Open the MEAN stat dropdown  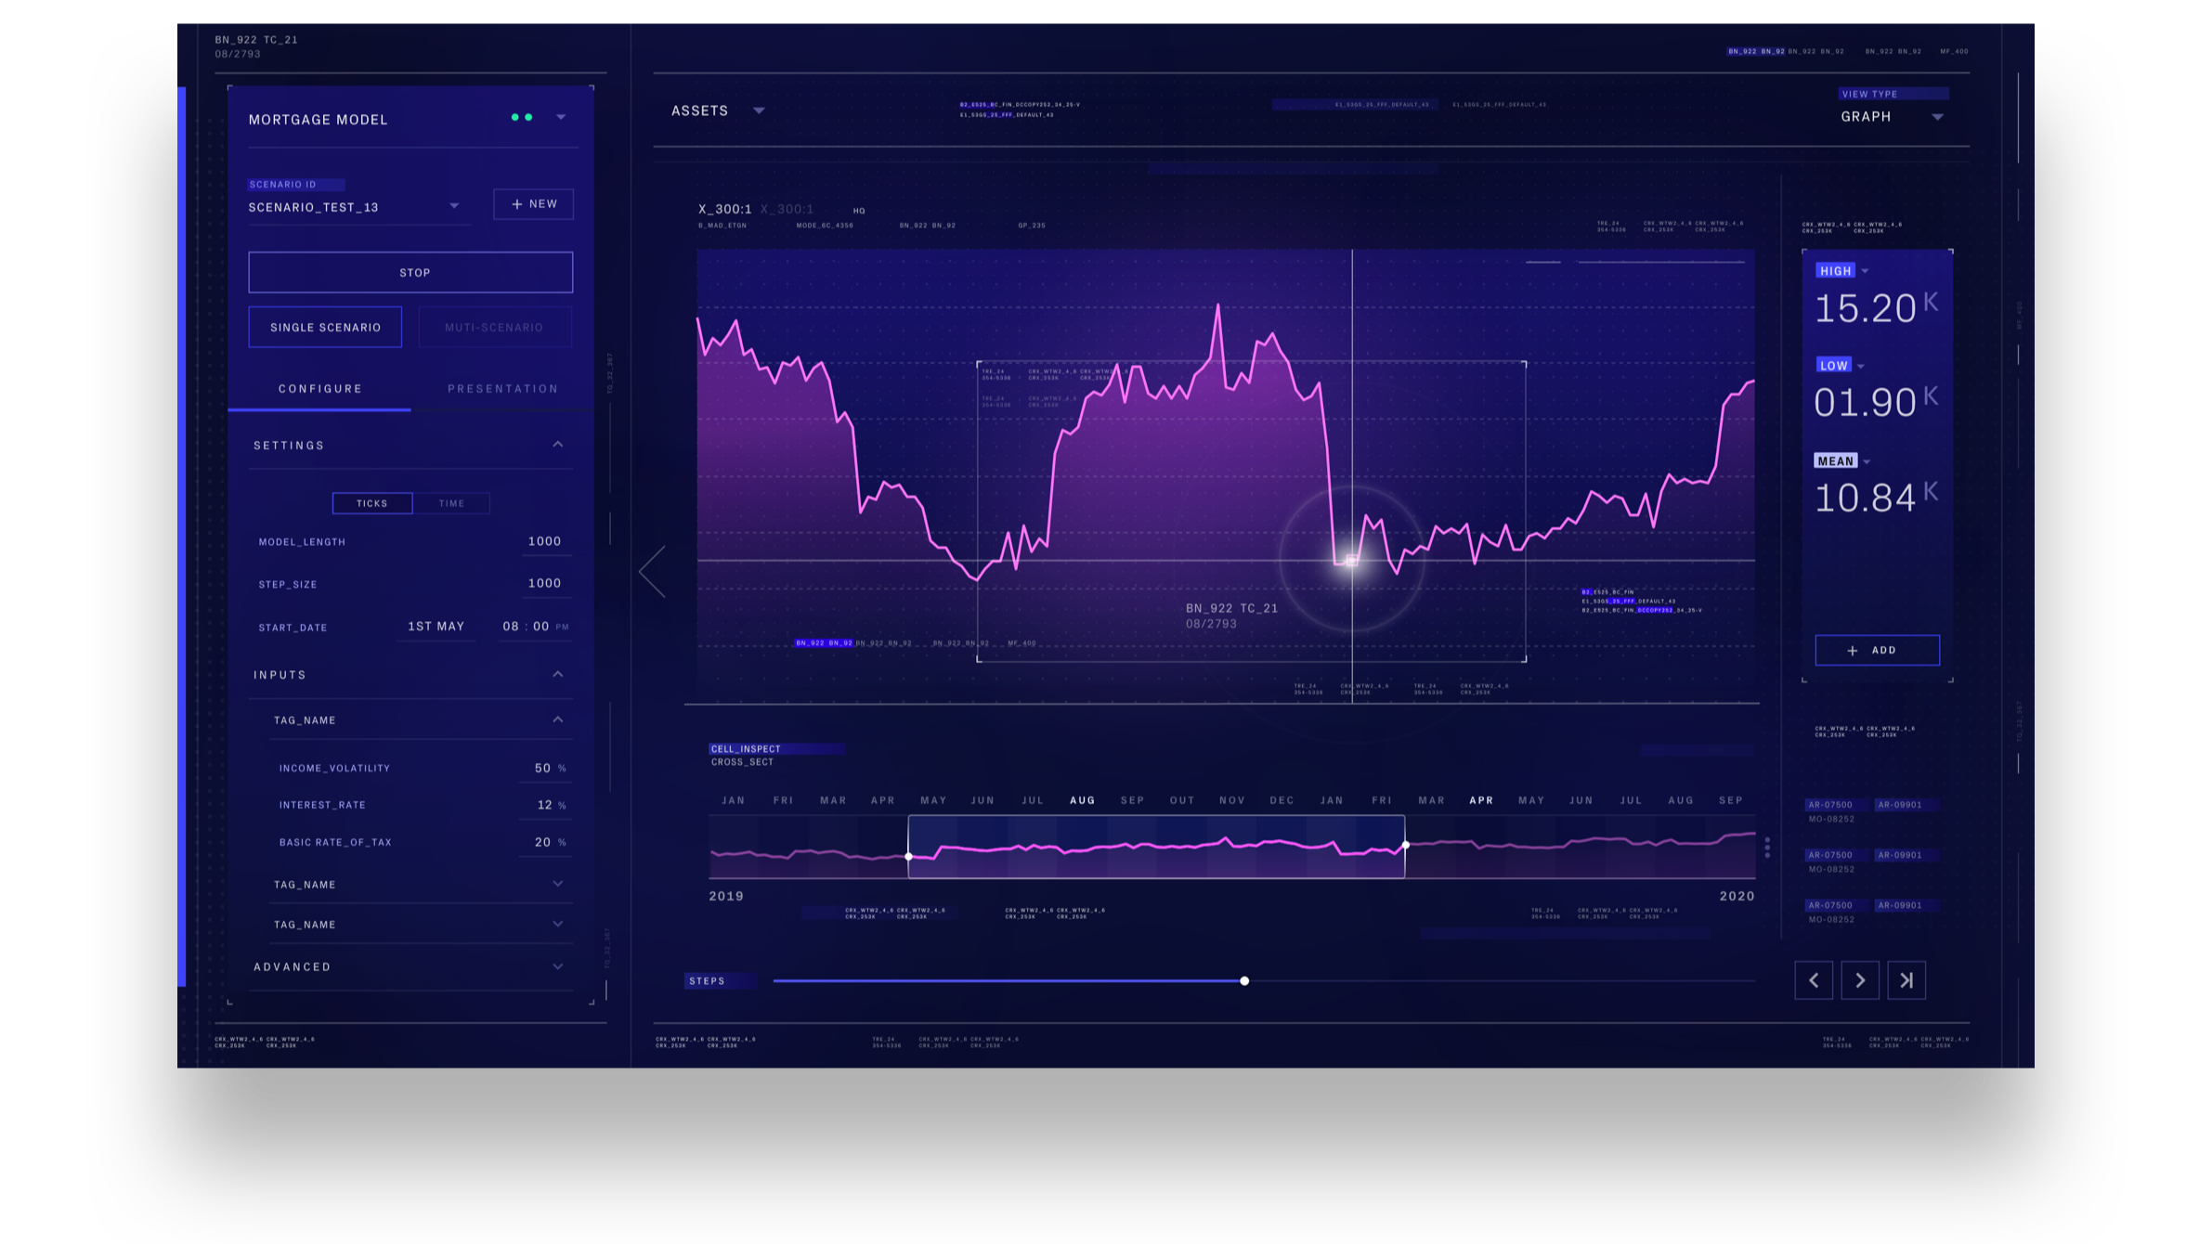pos(1867,461)
